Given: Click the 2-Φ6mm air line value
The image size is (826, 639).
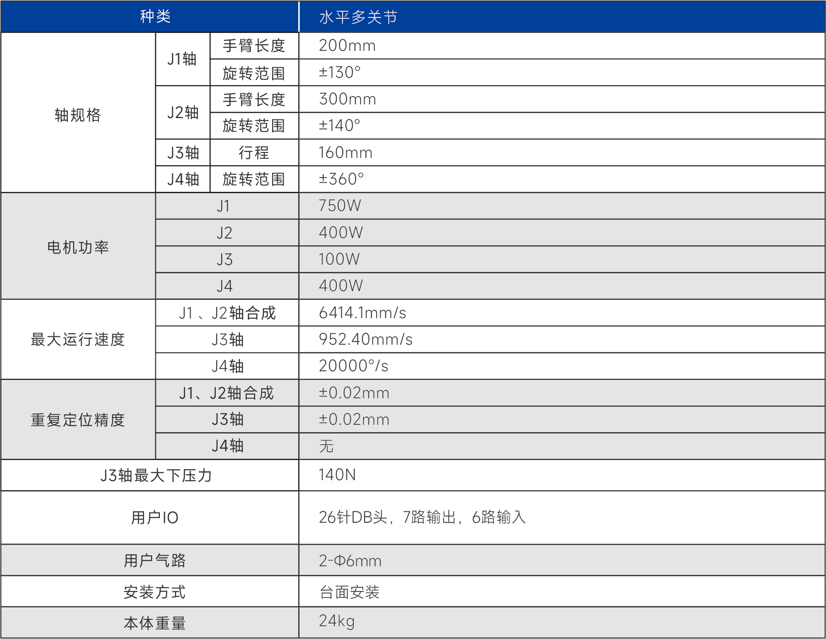Looking at the screenshot, I should pyautogui.click(x=350, y=561).
